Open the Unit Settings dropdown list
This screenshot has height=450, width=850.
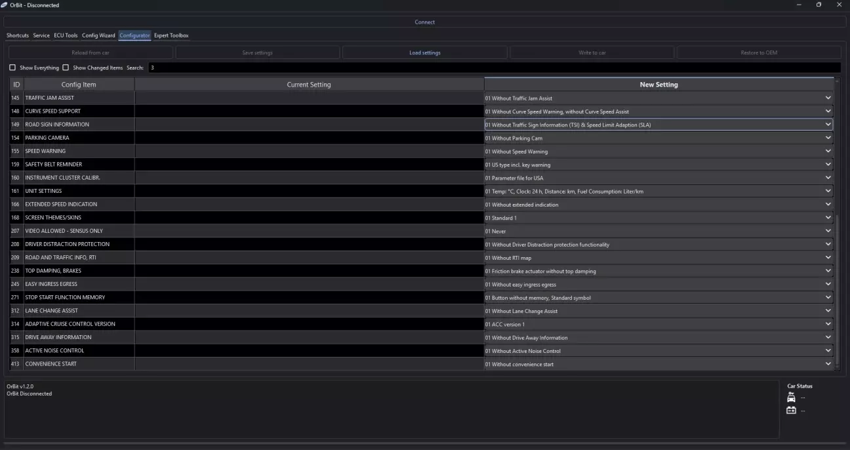tap(828, 191)
